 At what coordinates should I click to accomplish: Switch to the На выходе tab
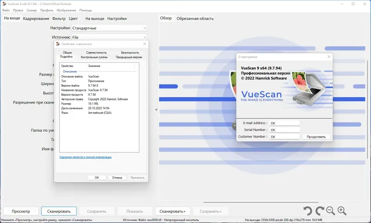[95, 19]
